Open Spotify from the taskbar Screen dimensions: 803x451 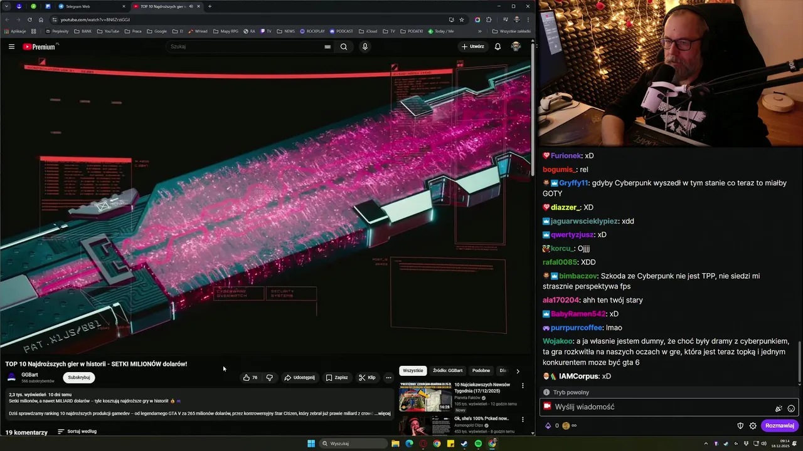[x=478, y=443]
